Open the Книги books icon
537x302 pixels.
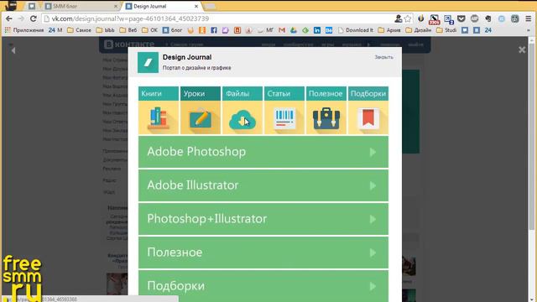coord(159,118)
